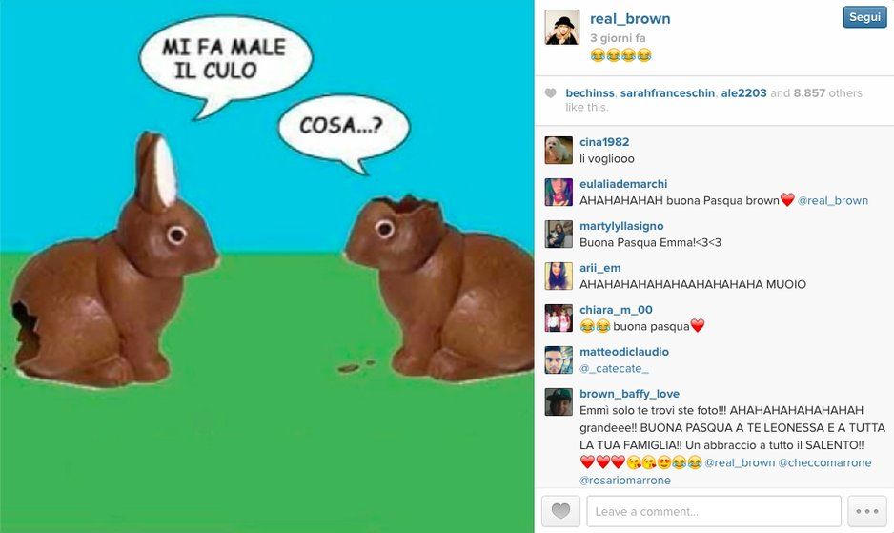Click cina1982's avatar thumbnail
The image size is (894, 533).
click(559, 150)
